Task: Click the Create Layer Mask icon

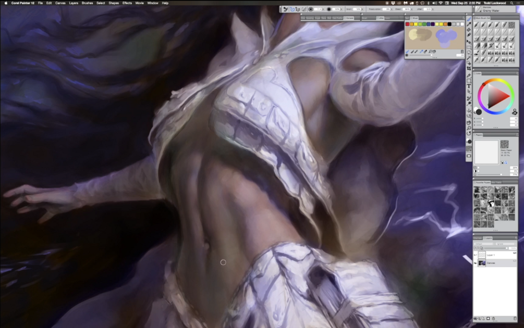Action: 488,318
